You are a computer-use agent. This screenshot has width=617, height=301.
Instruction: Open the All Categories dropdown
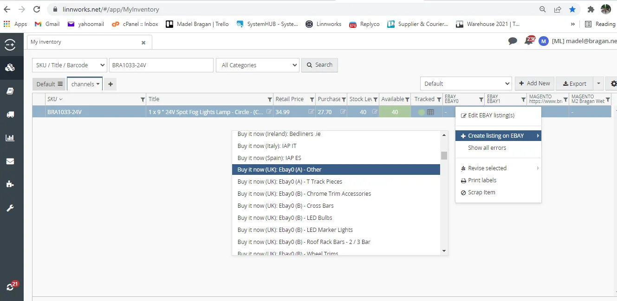click(258, 65)
